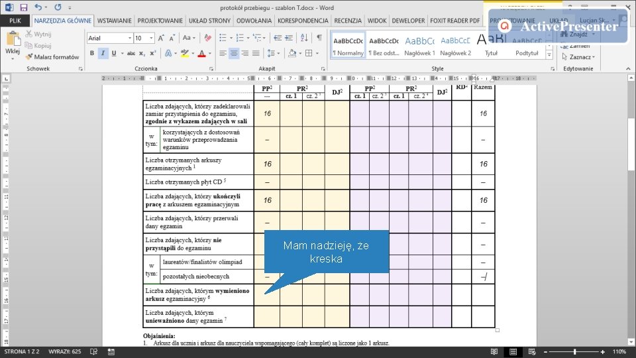
Task: Open the Czcionka dialog launcher
Action: click(211, 69)
